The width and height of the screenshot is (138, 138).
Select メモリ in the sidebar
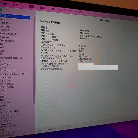click(x=3, y=94)
